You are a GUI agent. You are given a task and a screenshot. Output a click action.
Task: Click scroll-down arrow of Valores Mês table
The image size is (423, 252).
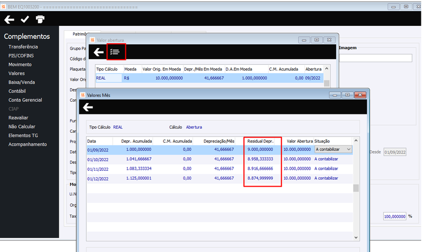pos(356,237)
